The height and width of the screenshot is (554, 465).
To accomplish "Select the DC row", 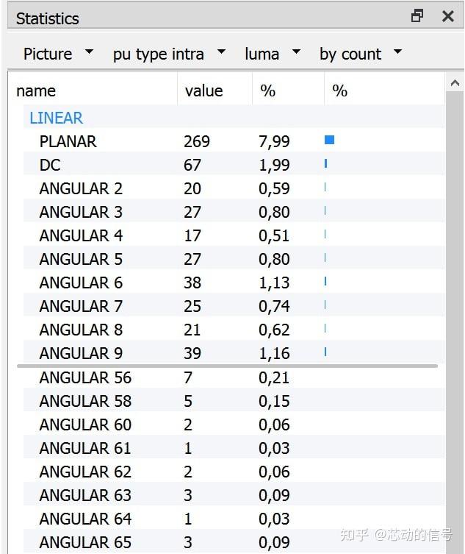I will click(50, 165).
